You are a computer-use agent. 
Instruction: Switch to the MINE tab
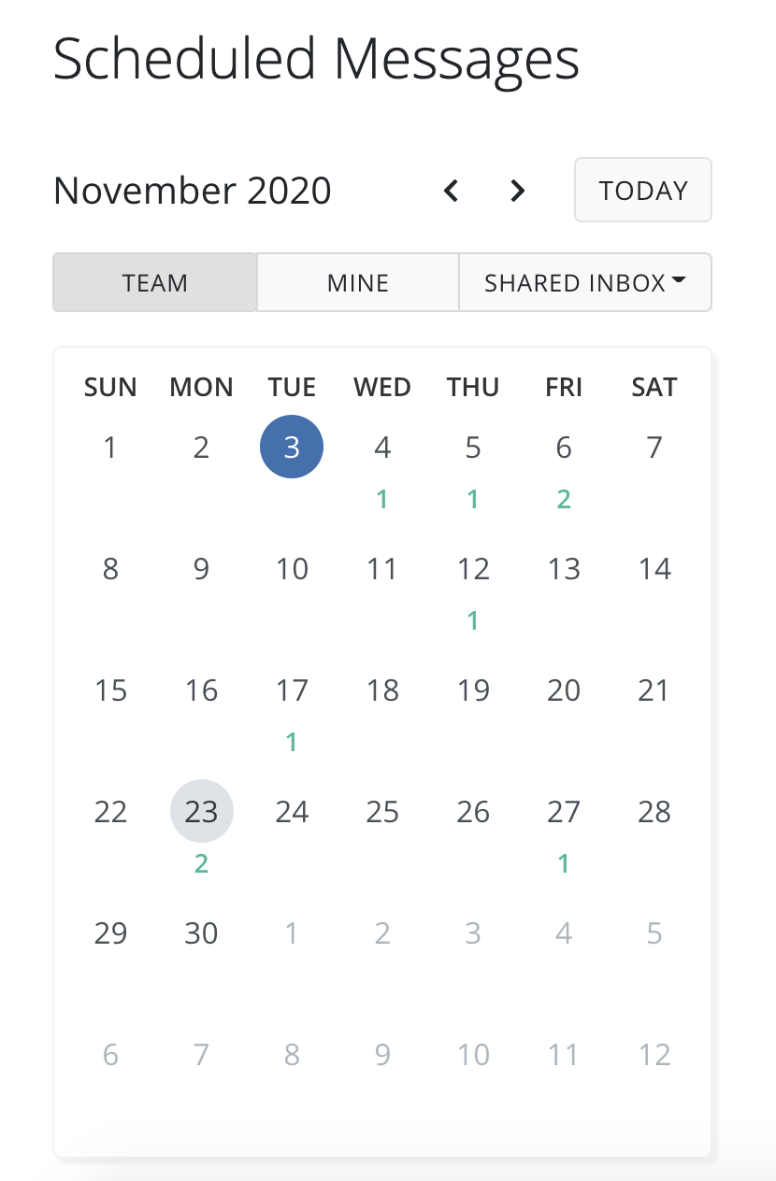(x=358, y=282)
